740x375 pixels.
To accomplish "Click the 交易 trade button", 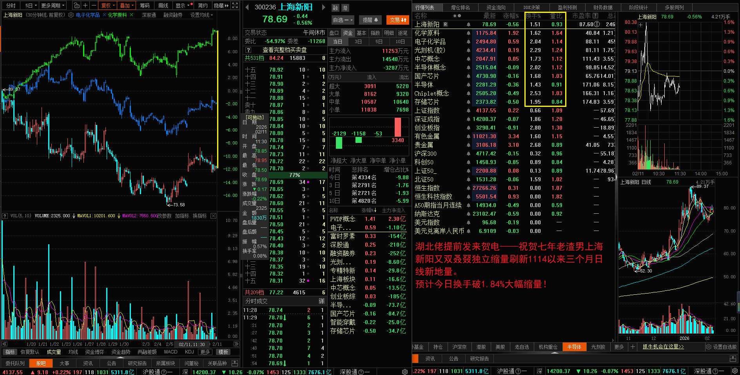I will point(398,20).
